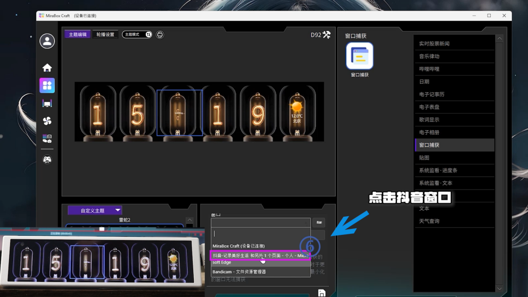The width and height of the screenshot is (528, 297).
Task: Choose MiraBox Craft in the window list
Action: click(x=260, y=246)
